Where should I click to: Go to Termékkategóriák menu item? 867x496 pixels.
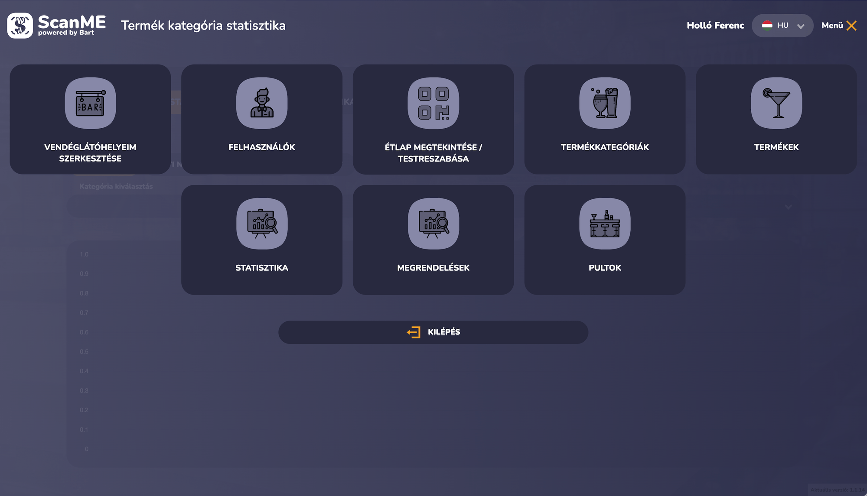[605, 147]
